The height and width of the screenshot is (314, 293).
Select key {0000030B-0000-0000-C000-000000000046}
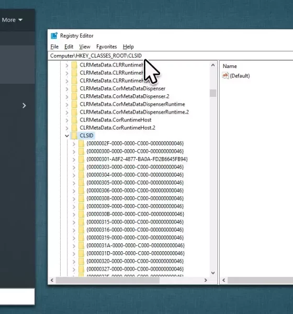pyautogui.click(x=135, y=214)
